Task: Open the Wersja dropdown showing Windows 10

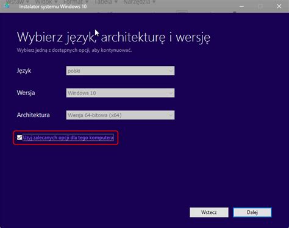Action: (120, 93)
